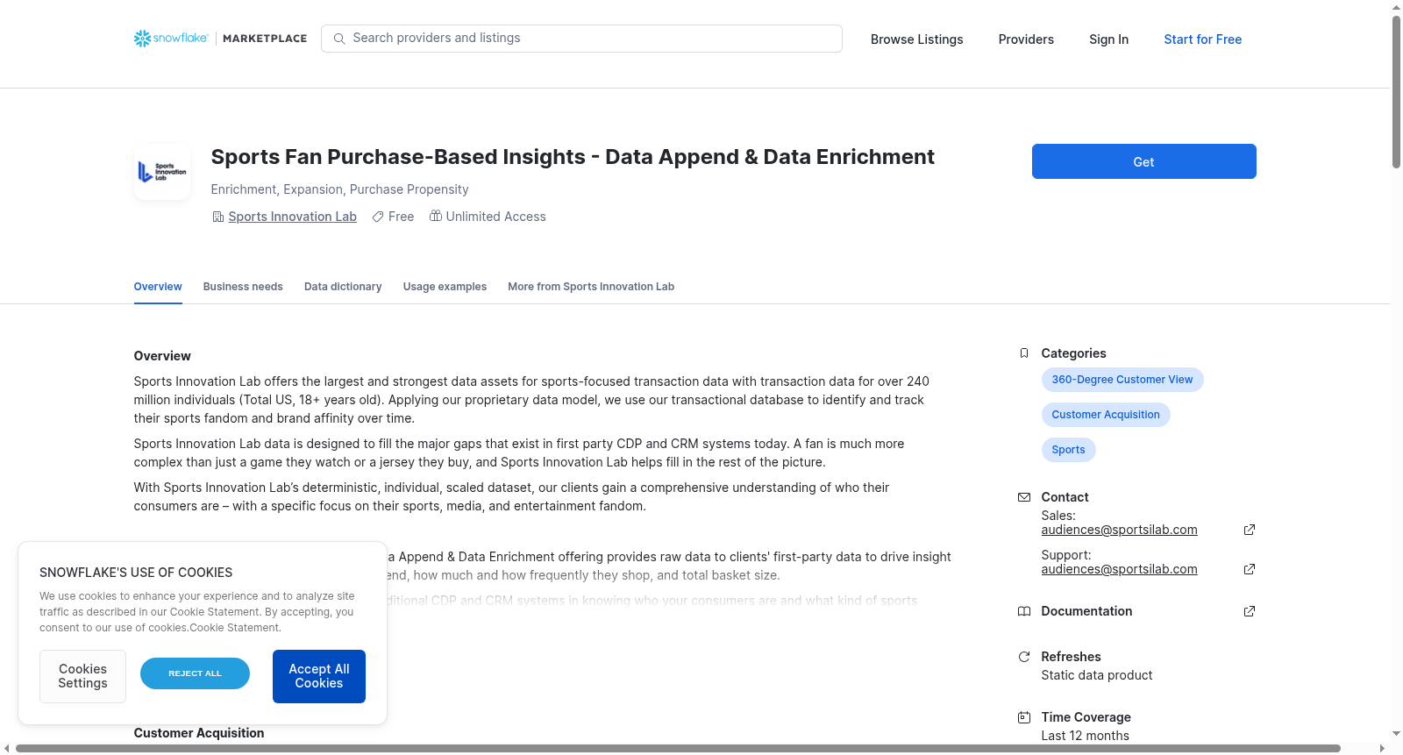This screenshot has width=1403, height=755.
Task: Select the Sports category chip
Action: [x=1068, y=450]
